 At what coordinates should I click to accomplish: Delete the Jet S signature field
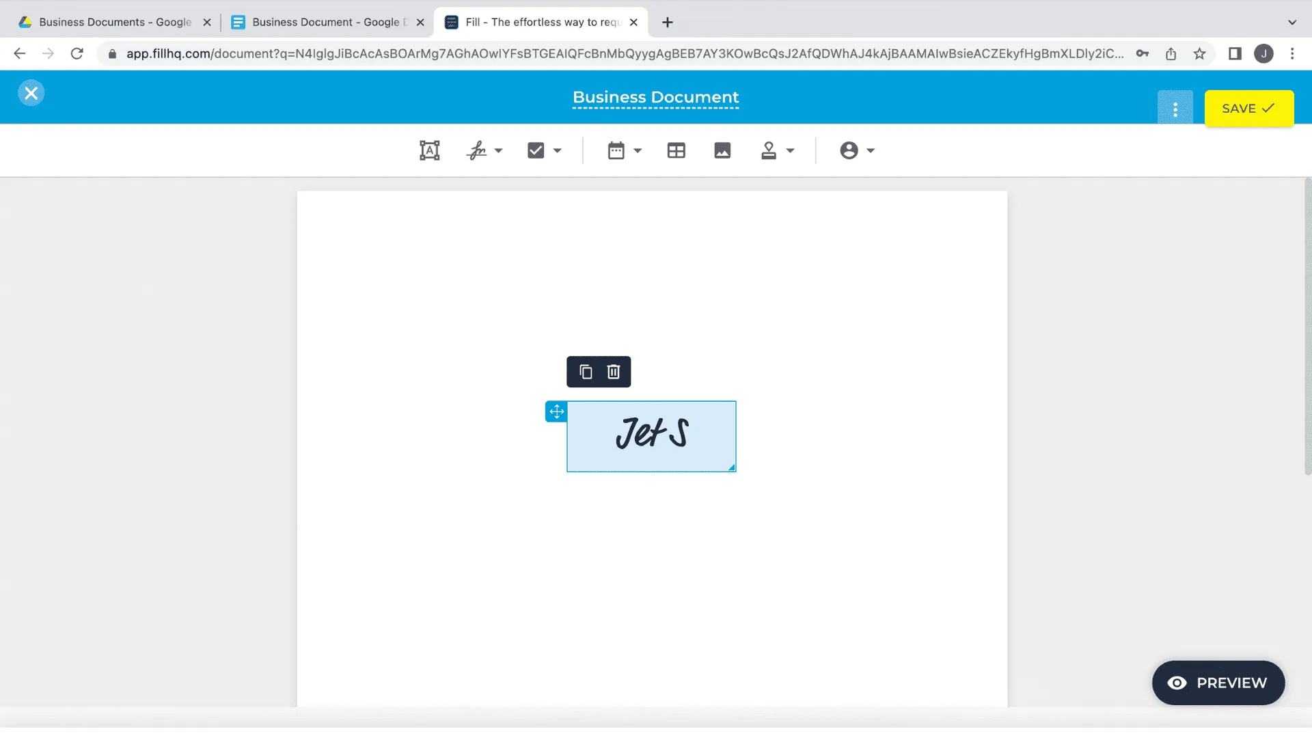612,372
